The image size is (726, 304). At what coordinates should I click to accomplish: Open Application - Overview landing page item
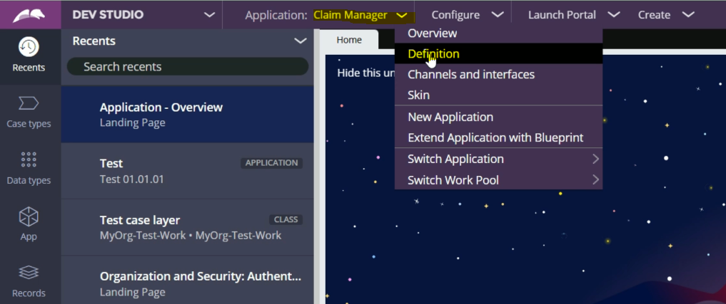point(188,114)
